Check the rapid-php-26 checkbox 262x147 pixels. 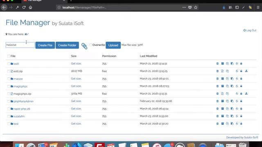coord(9,109)
